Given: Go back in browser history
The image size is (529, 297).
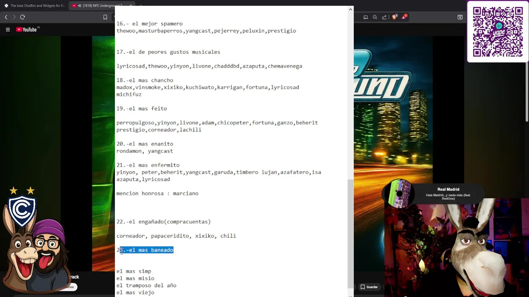Looking at the screenshot, I should [6, 17].
